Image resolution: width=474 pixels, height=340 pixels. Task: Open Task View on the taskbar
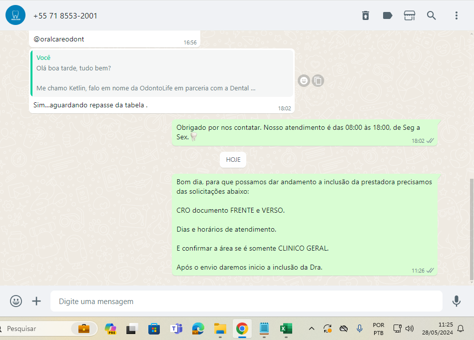[132, 329]
